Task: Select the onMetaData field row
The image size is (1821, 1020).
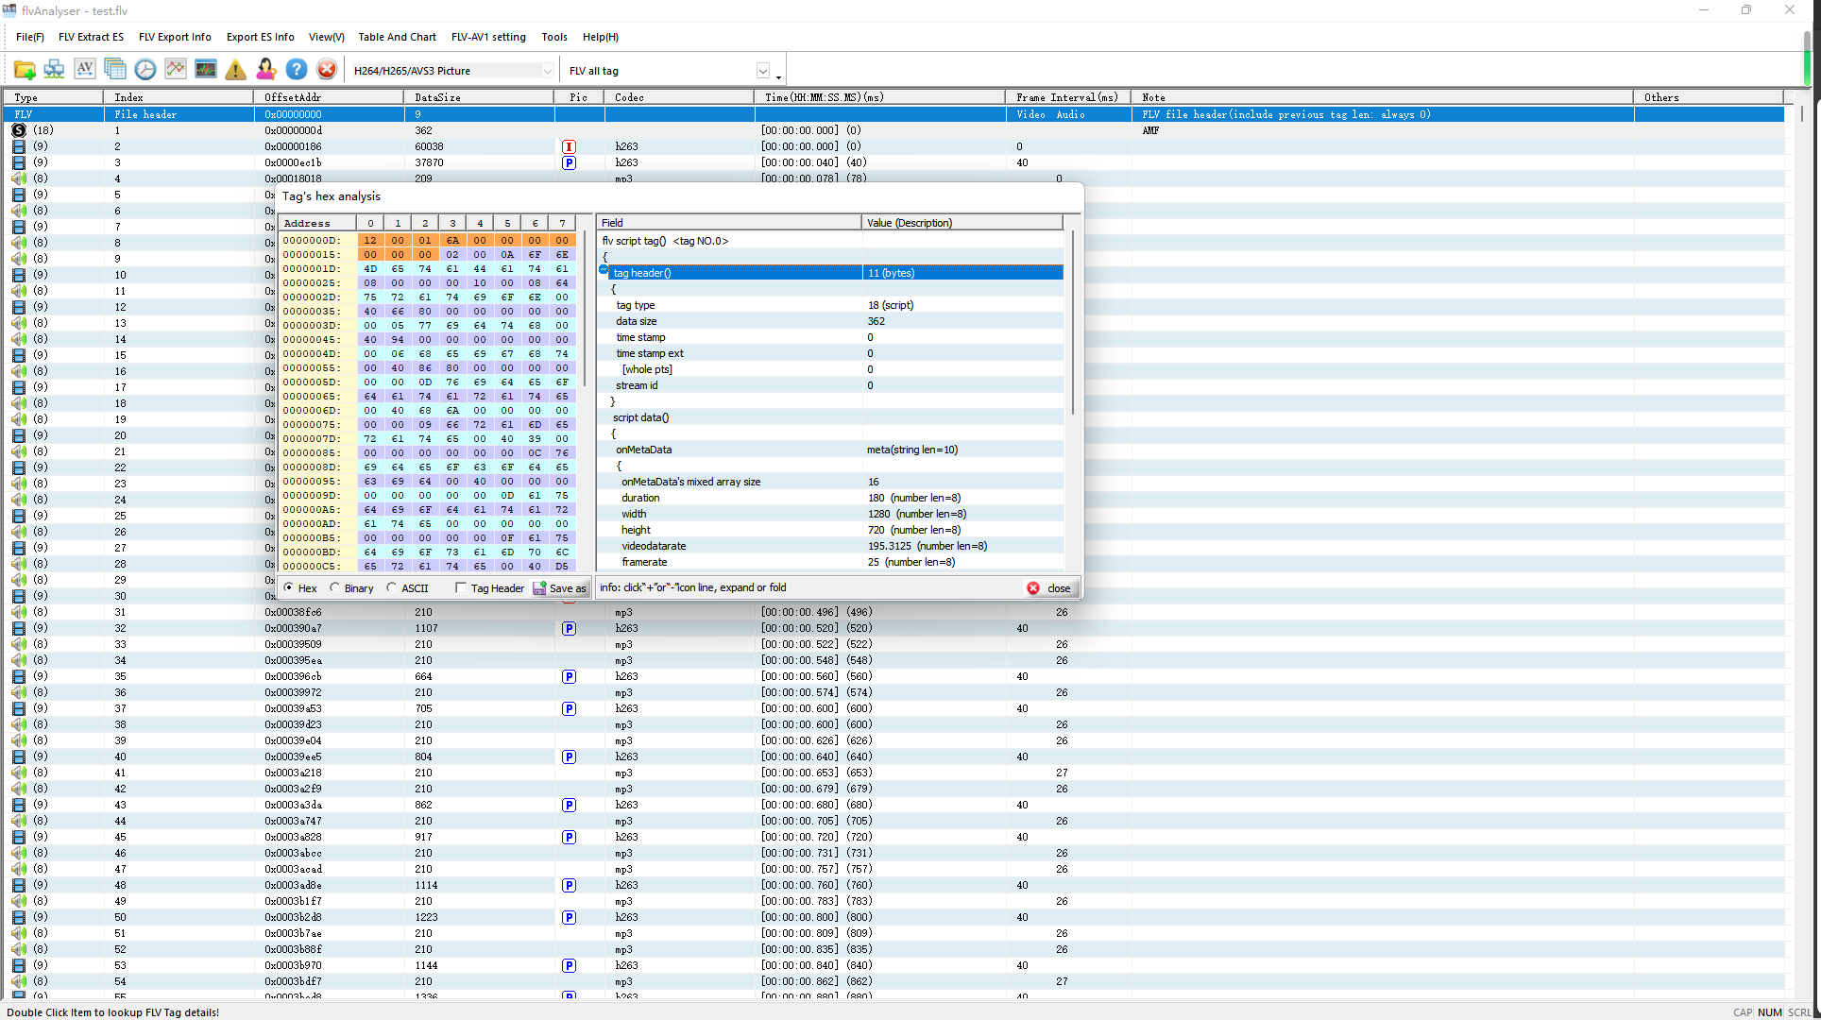Action: 831,450
